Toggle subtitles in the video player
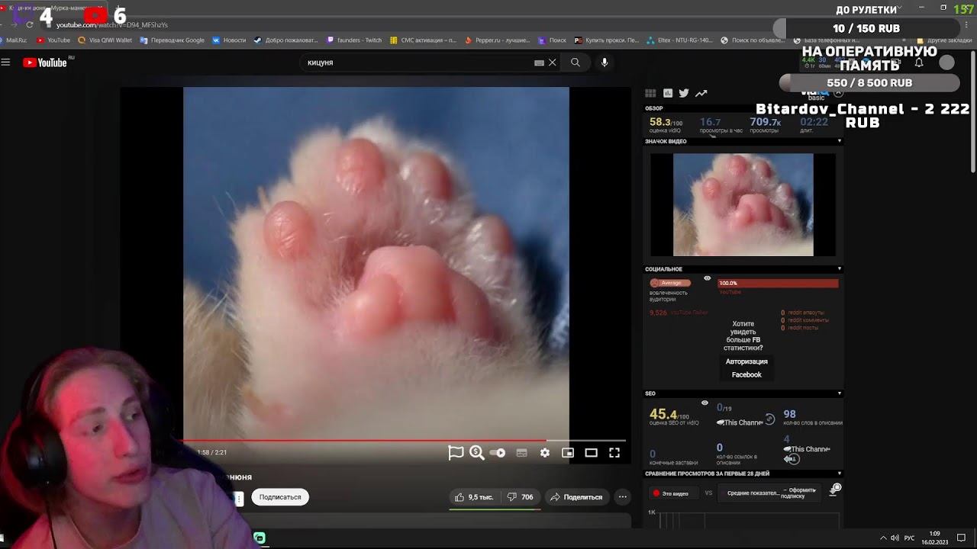 (522, 453)
